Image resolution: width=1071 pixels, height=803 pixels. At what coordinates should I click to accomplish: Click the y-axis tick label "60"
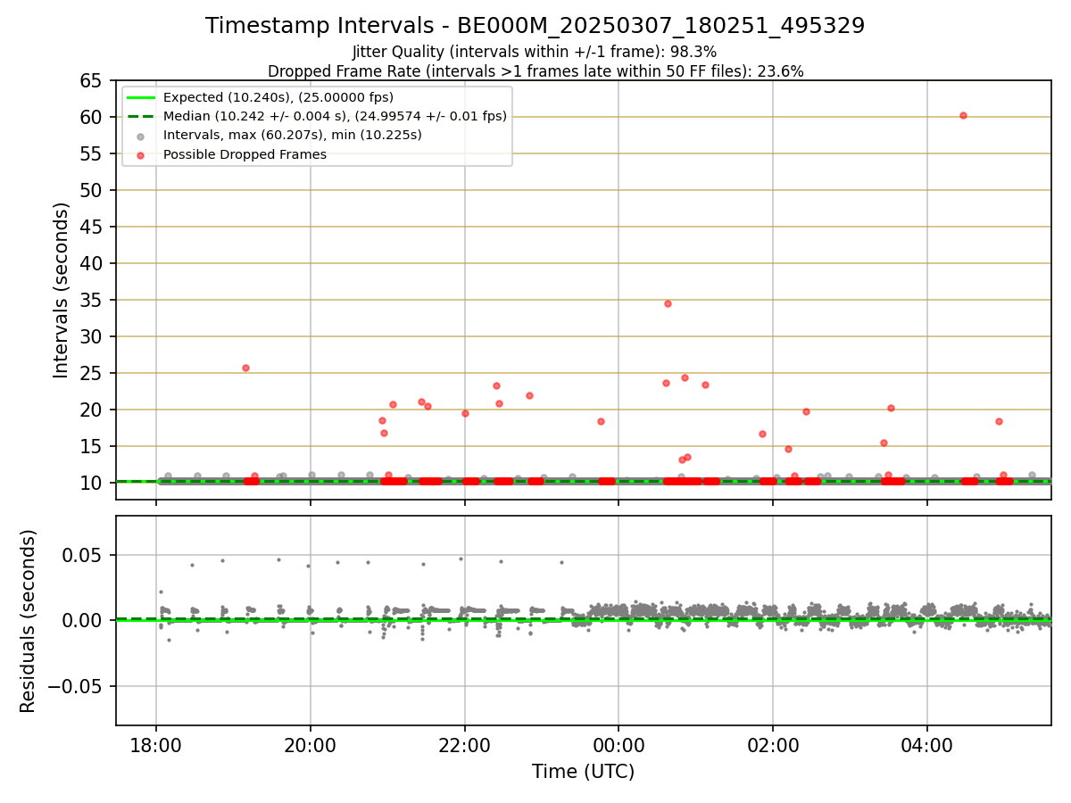click(92, 117)
